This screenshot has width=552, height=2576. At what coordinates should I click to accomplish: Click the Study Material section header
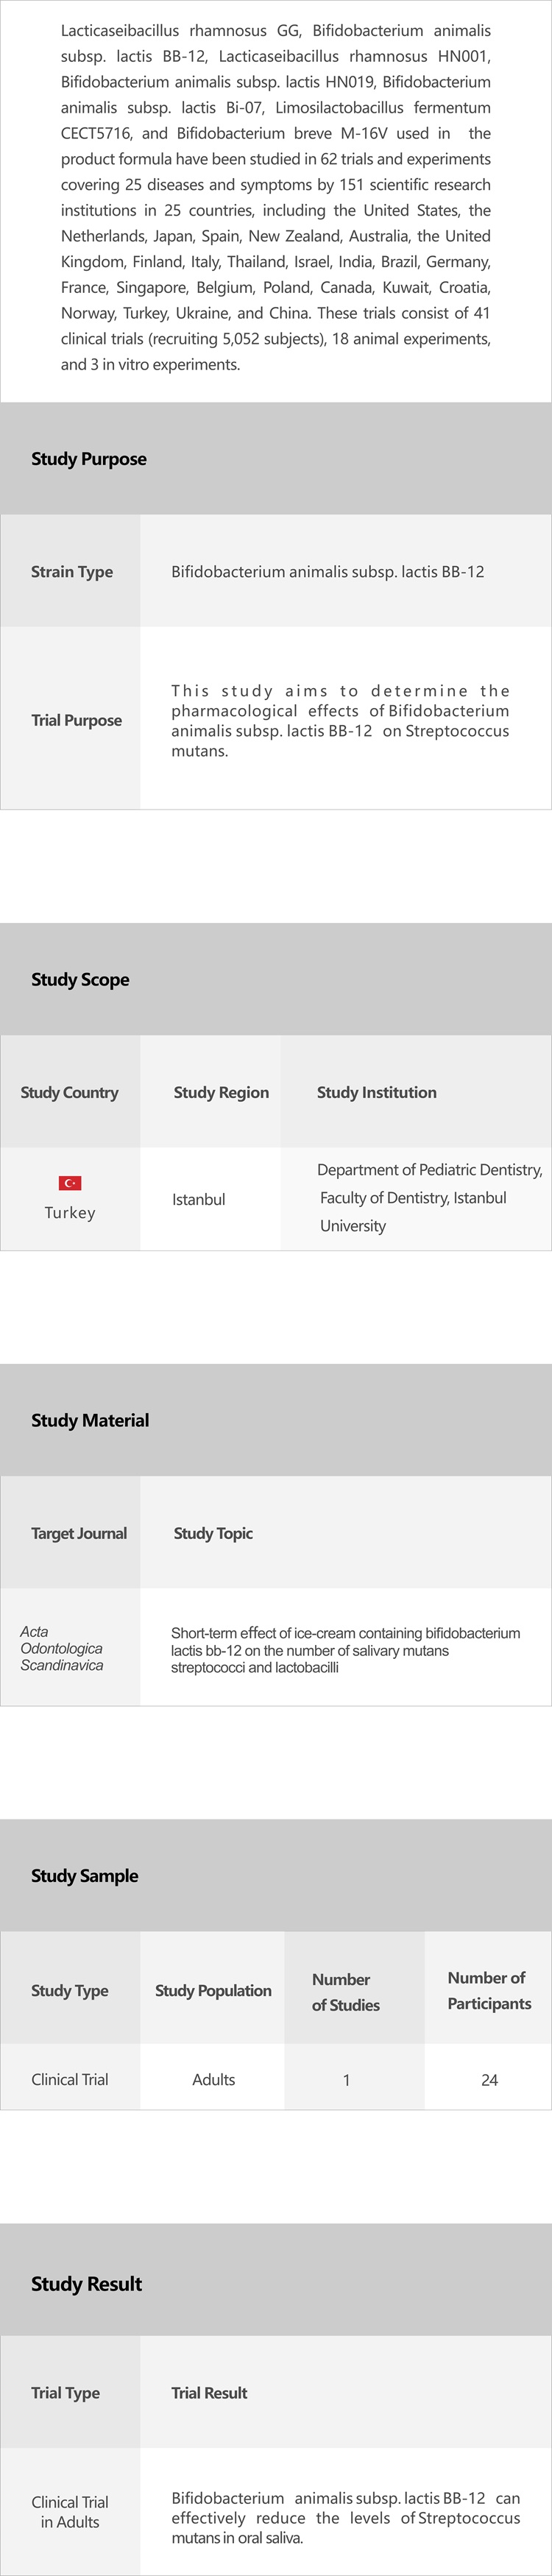coord(90,1420)
